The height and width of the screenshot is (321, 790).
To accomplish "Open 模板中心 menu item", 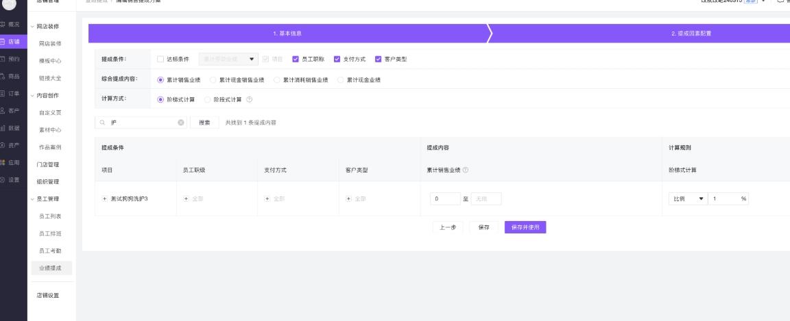I will (50, 61).
